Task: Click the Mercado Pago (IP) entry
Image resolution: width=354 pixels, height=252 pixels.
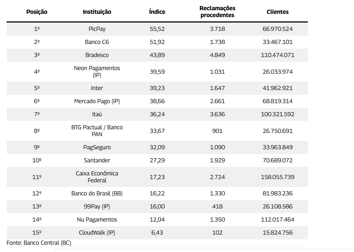Action: [97, 101]
